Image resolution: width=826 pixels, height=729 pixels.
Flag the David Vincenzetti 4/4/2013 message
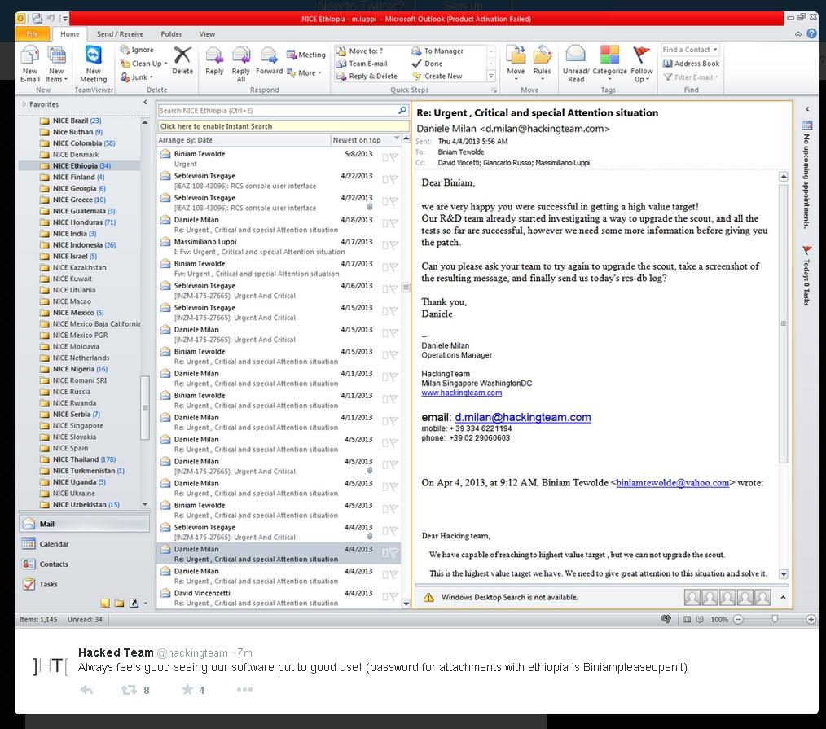pos(393,596)
